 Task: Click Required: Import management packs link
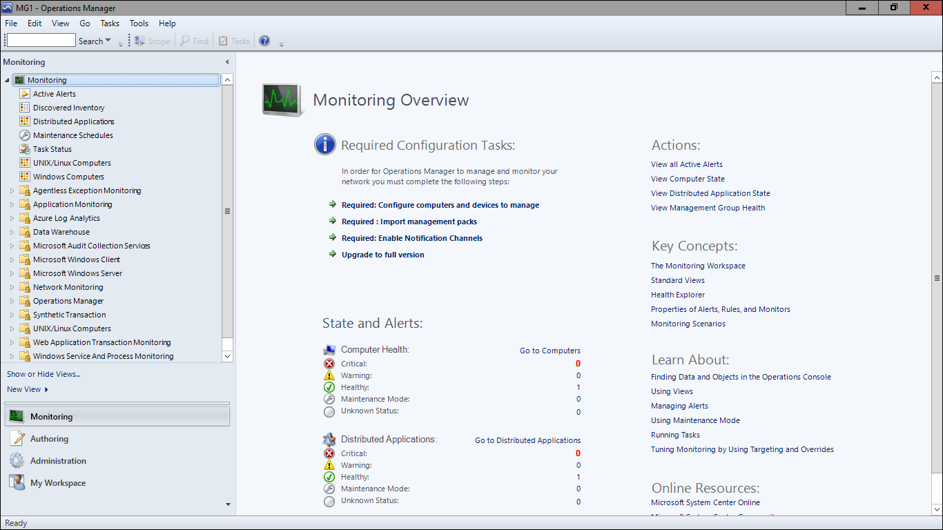[x=409, y=222]
